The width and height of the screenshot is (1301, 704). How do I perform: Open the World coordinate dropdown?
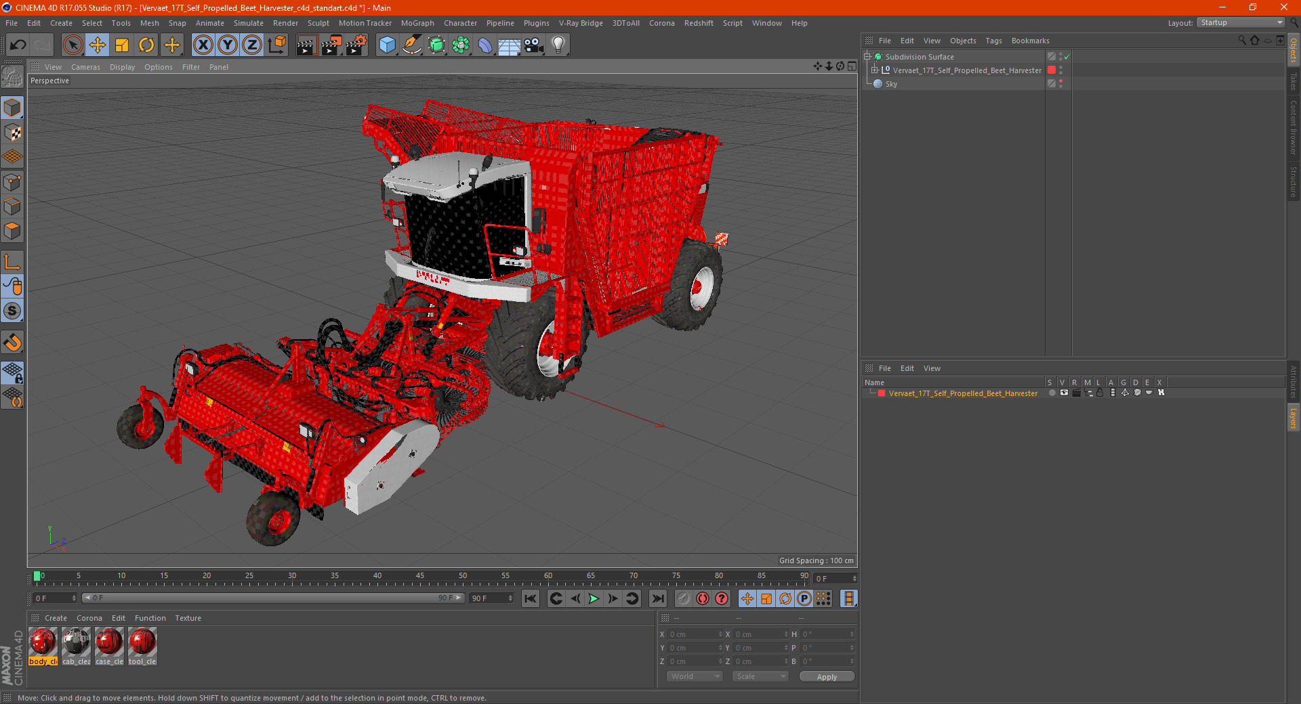(695, 676)
